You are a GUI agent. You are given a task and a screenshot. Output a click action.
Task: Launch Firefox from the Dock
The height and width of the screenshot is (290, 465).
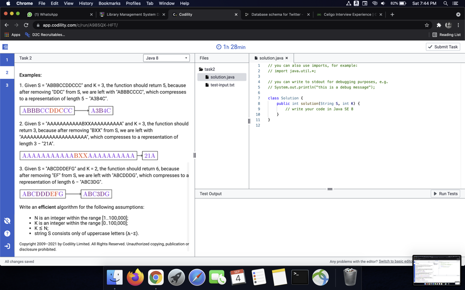click(x=135, y=277)
